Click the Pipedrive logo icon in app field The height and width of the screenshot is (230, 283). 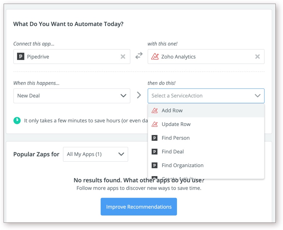pyautogui.click(x=21, y=57)
